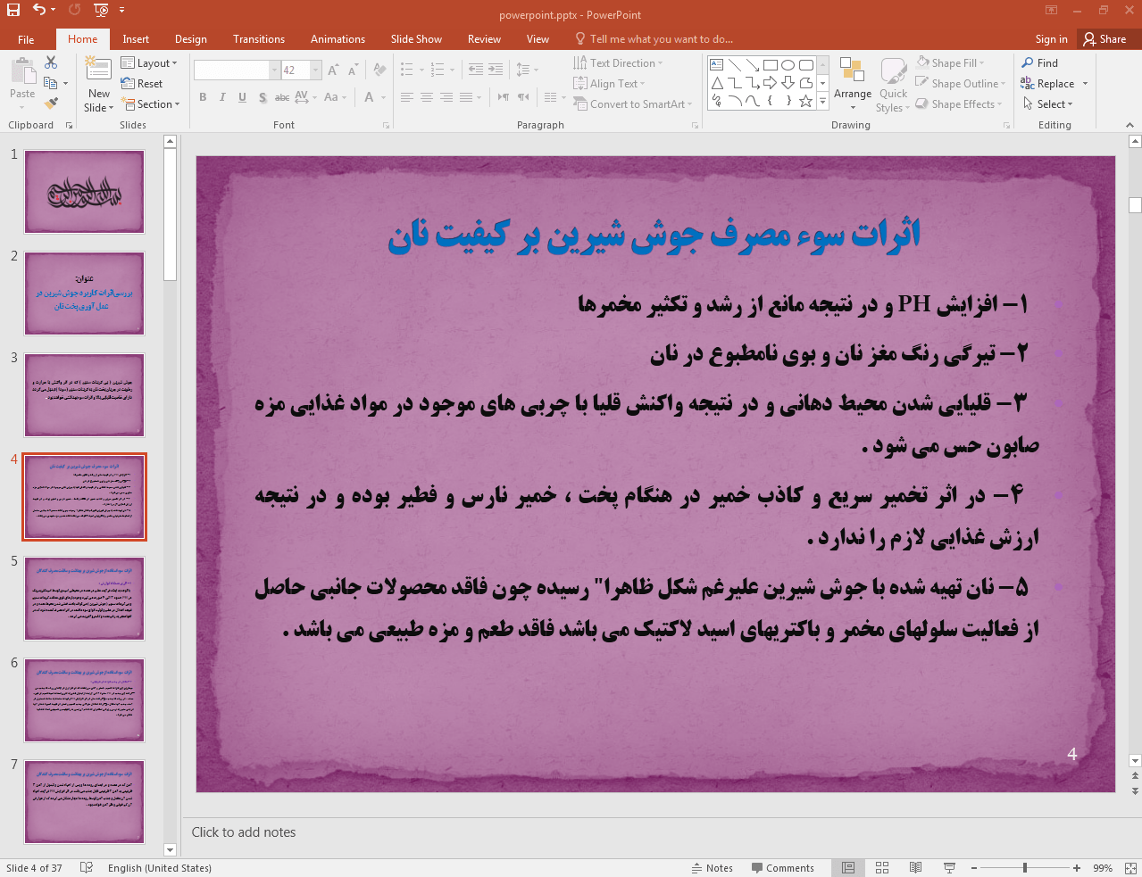Image resolution: width=1142 pixels, height=877 pixels.
Task: Click the Format Painter brush icon
Action: coord(51,103)
